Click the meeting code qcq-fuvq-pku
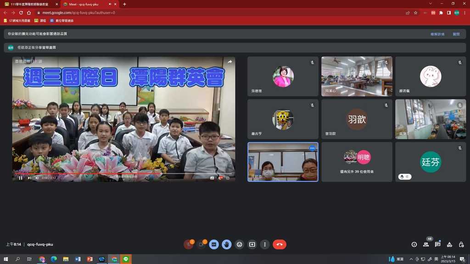Viewport: 470px width, 264px height. point(40,245)
